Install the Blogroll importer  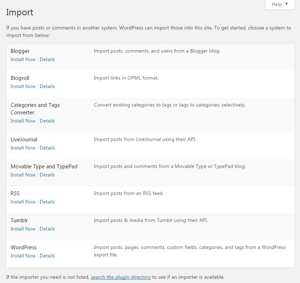[23, 86]
